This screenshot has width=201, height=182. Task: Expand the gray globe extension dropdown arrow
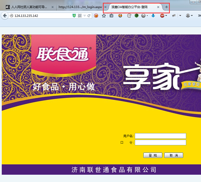(147, 16)
